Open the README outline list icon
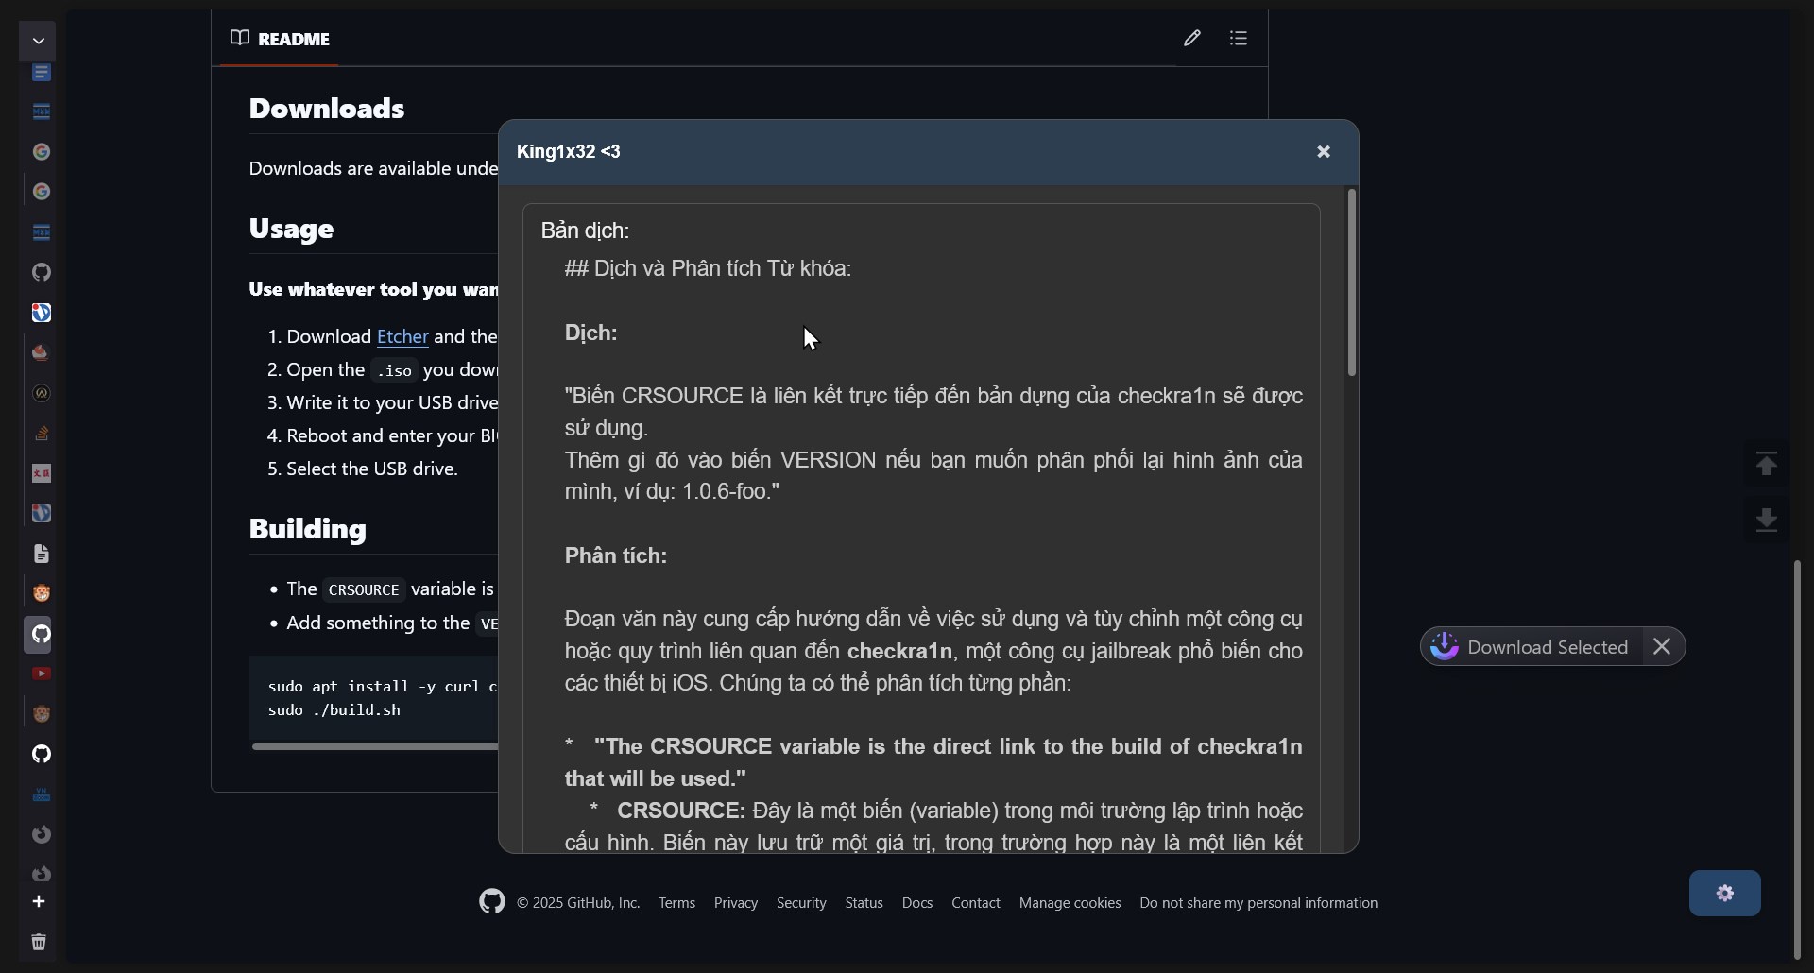 point(1239,38)
